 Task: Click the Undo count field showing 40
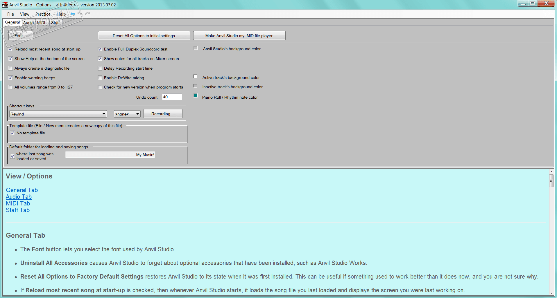(x=172, y=97)
